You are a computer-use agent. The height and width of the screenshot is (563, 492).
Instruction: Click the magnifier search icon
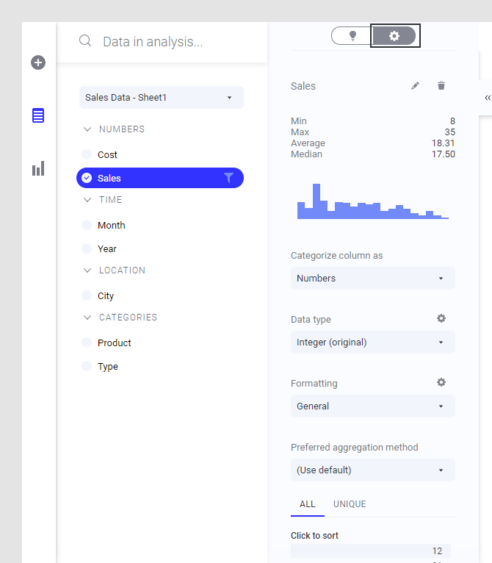click(x=85, y=41)
